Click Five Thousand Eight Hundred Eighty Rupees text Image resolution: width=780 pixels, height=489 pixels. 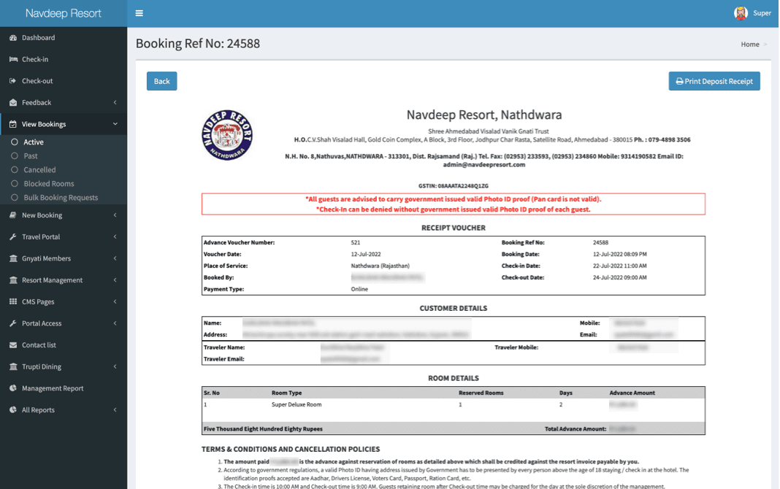coord(263,429)
